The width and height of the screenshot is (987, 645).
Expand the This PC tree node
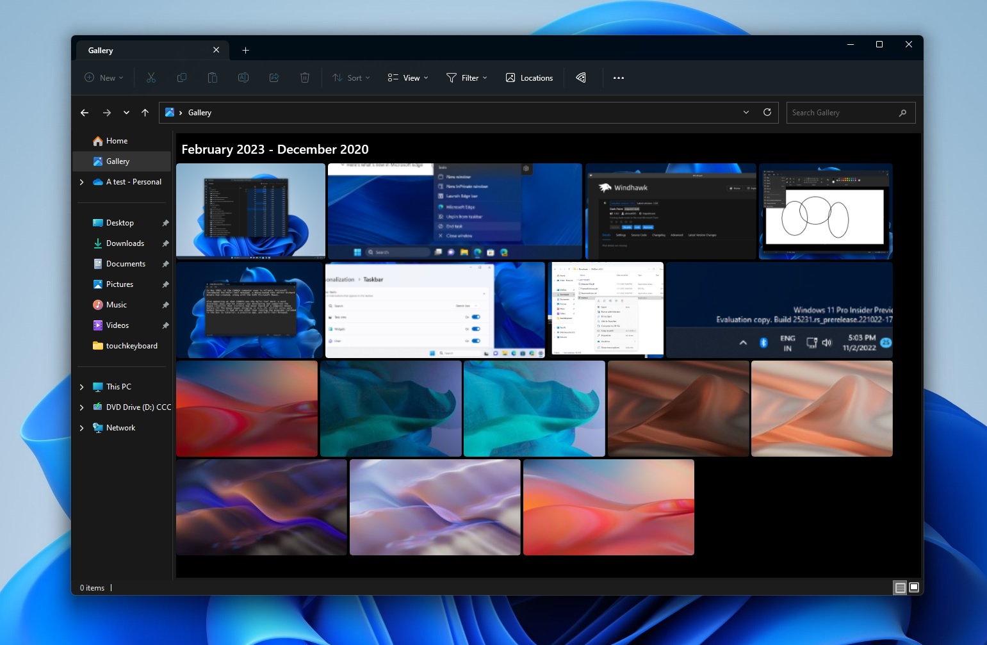point(82,386)
